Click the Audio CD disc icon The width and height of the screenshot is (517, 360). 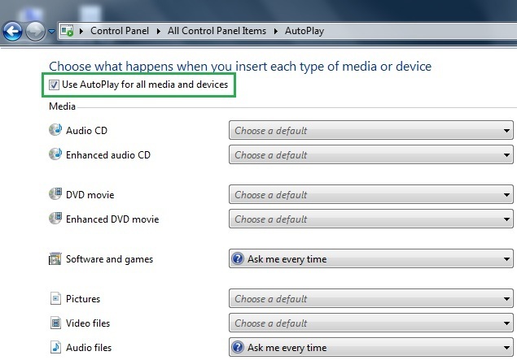click(x=55, y=130)
